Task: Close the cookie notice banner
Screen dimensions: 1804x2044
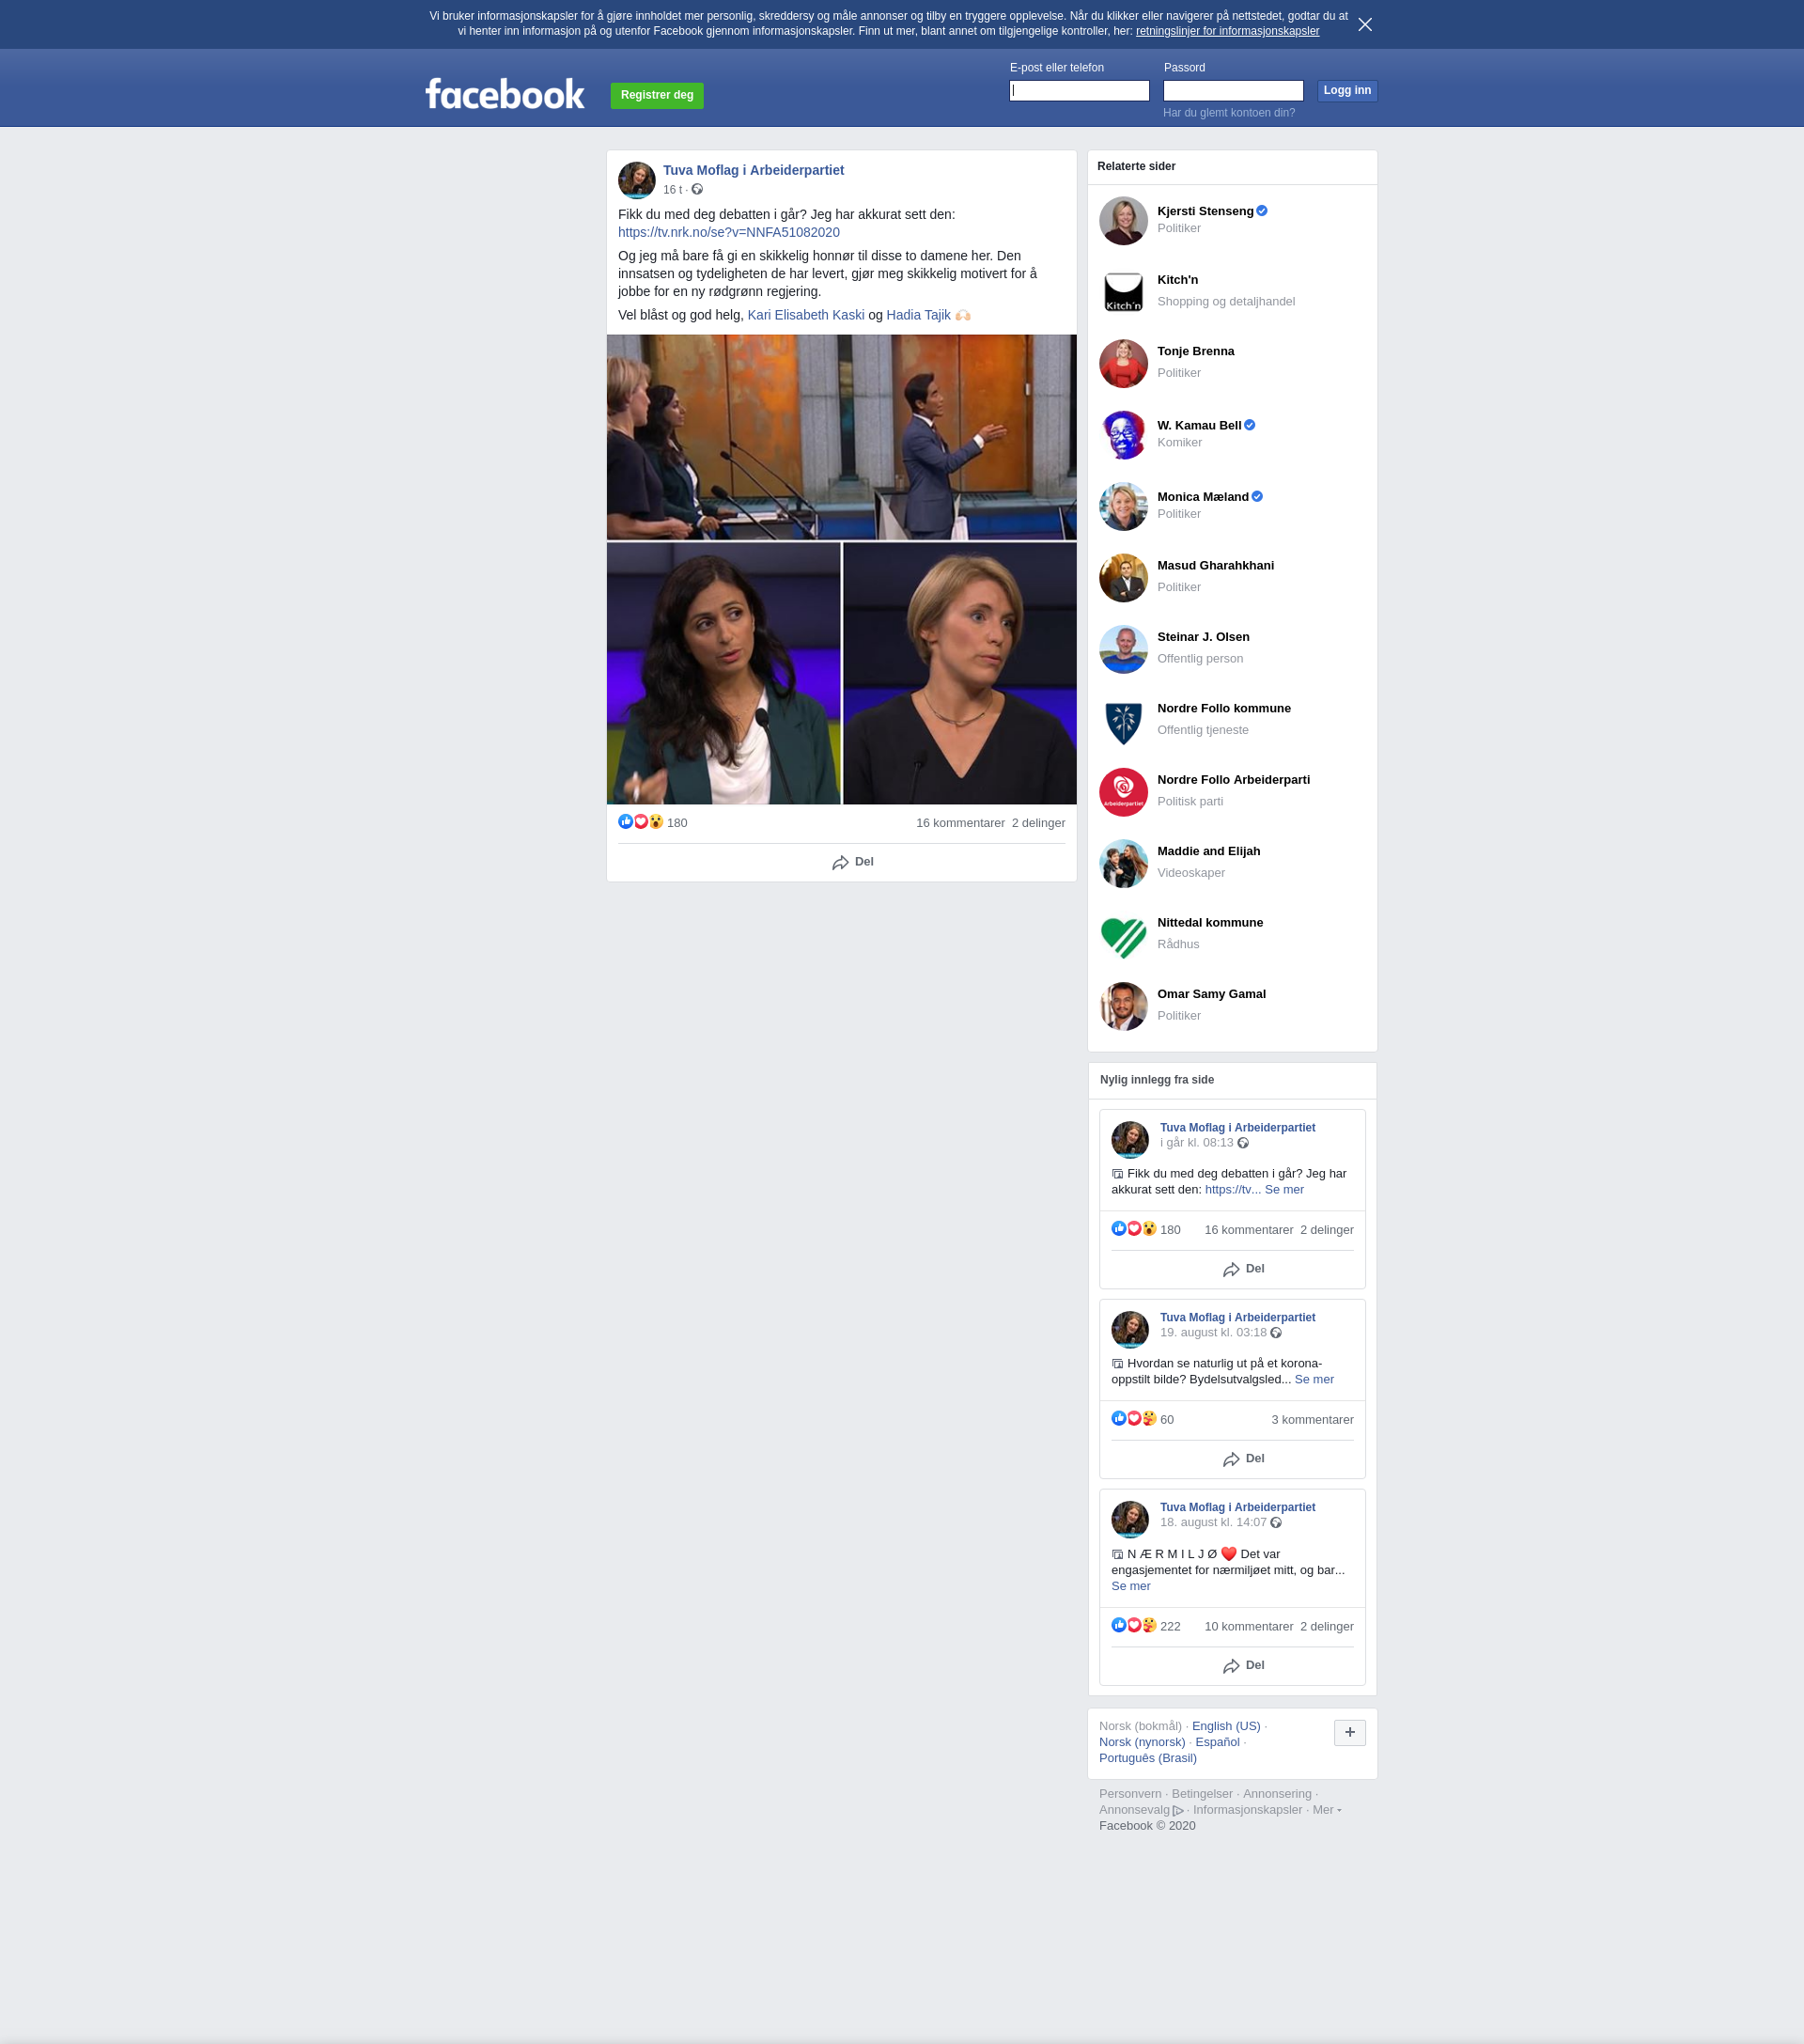Action: [x=1364, y=24]
